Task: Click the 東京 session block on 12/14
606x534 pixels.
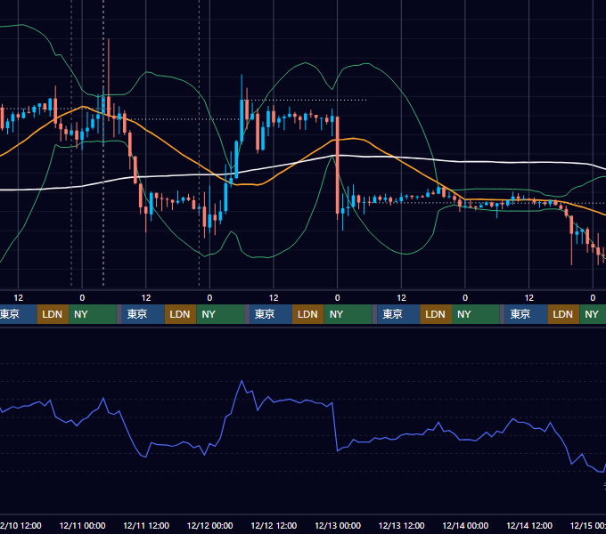Action: tap(526, 314)
